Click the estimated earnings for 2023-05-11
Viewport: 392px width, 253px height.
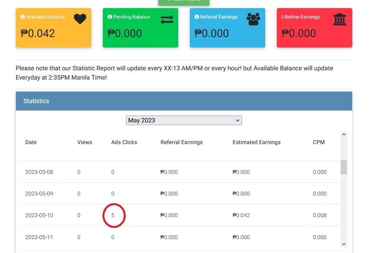[241, 237]
